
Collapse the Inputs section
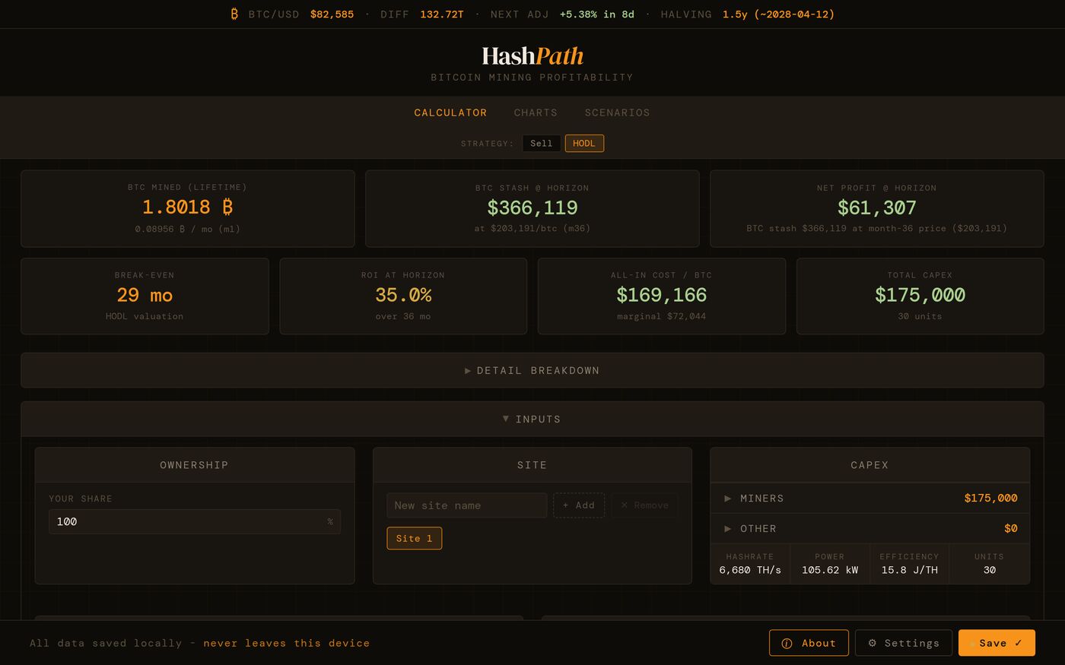pos(532,419)
